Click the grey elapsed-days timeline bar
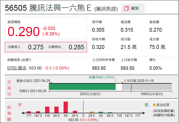 (147, 87)
